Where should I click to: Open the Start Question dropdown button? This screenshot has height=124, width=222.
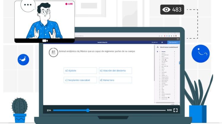pyautogui.click(x=173, y=43)
